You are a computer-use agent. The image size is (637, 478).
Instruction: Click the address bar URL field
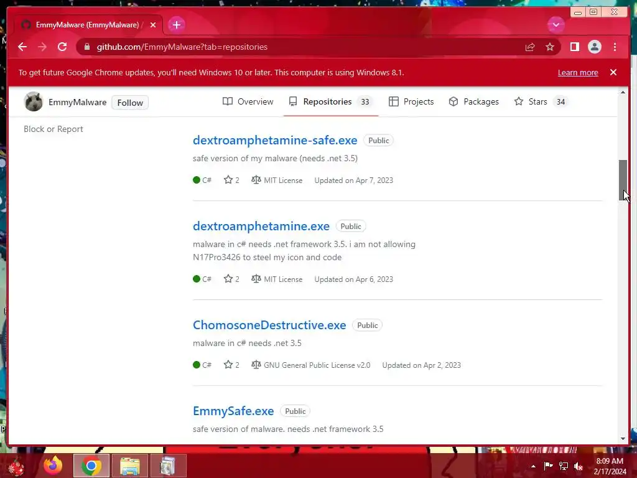coord(300,47)
